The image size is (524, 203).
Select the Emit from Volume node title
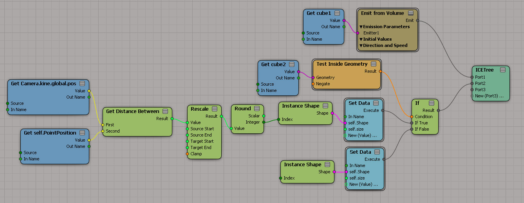[382, 13]
